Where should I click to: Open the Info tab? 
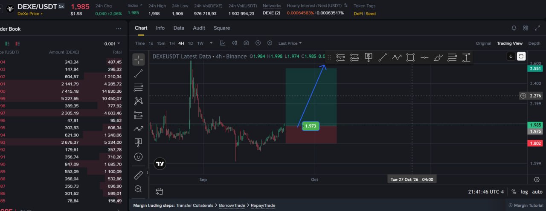tap(160, 28)
